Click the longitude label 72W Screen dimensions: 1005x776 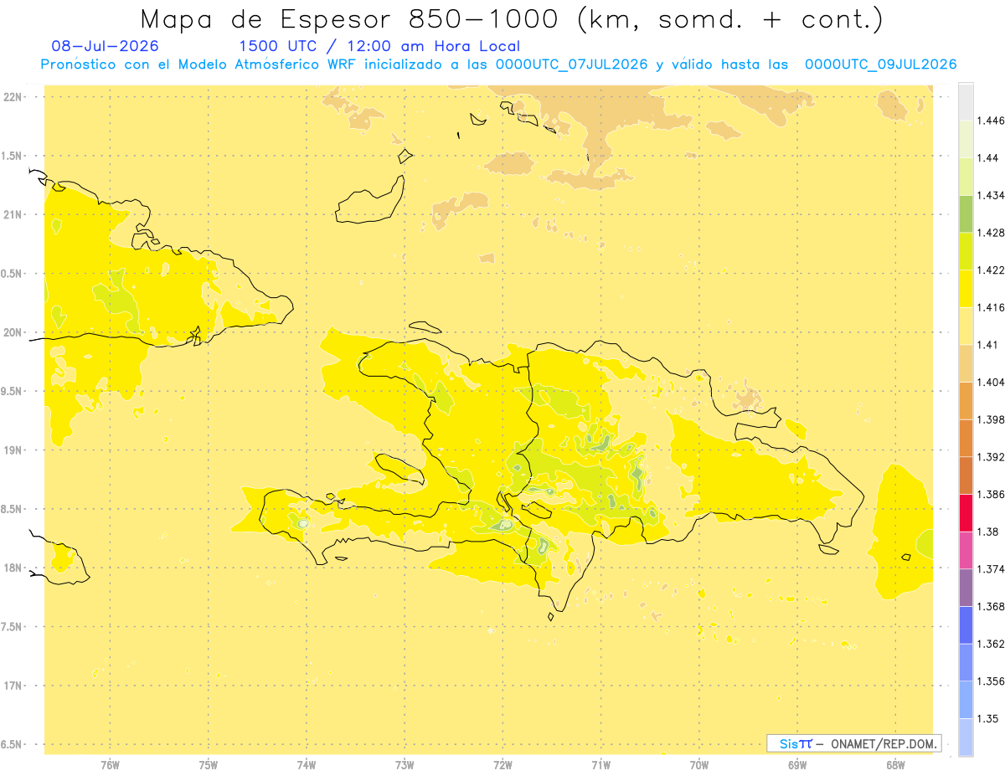click(502, 764)
